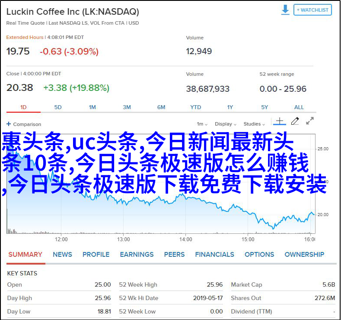Expand chart to fullscreen
The width and height of the screenshot is (341, 320).
pos(310,121)
